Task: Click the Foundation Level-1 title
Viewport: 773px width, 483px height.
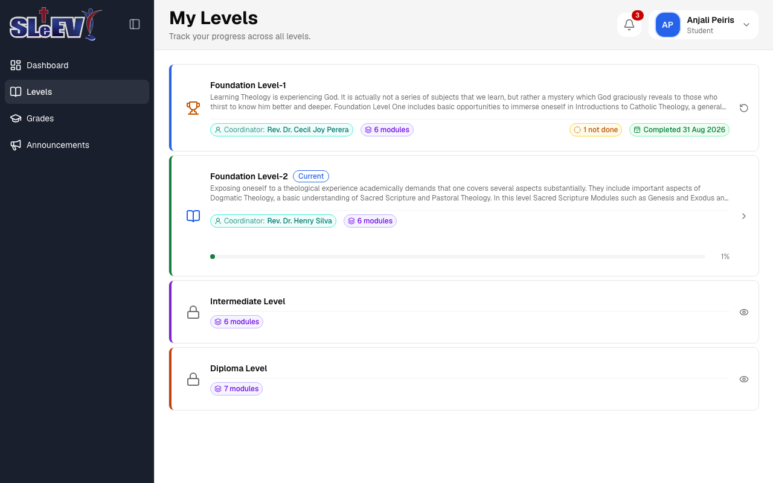Action: point(248,85)
